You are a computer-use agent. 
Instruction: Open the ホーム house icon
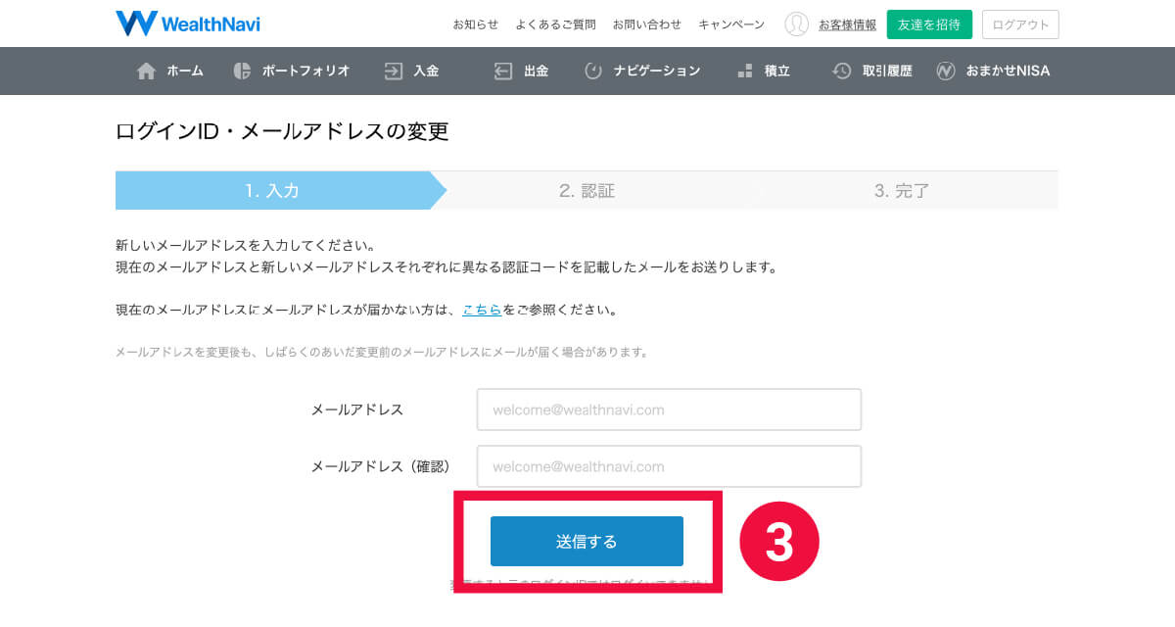146,71
